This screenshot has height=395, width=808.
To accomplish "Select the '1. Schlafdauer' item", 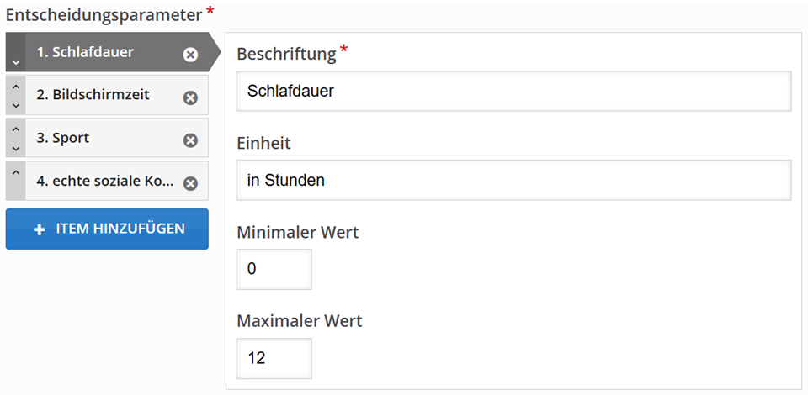I will click(x=93, y=53).
